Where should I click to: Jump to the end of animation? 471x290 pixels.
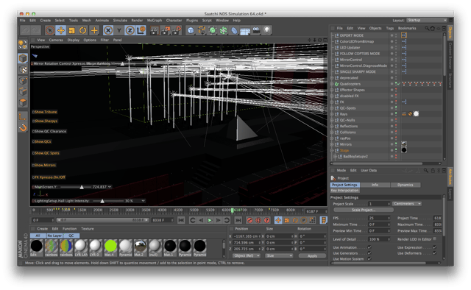click(238, 220)
